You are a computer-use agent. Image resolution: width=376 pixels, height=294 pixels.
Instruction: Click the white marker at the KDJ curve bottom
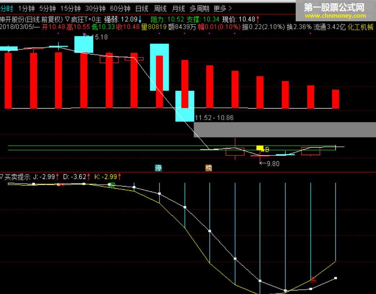click(x=285, y=291)
